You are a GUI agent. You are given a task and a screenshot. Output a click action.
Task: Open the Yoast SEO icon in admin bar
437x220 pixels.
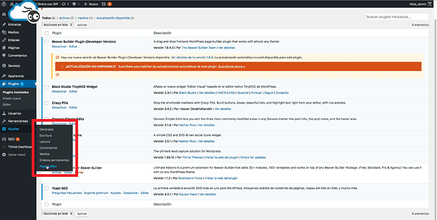click(105, 4)
